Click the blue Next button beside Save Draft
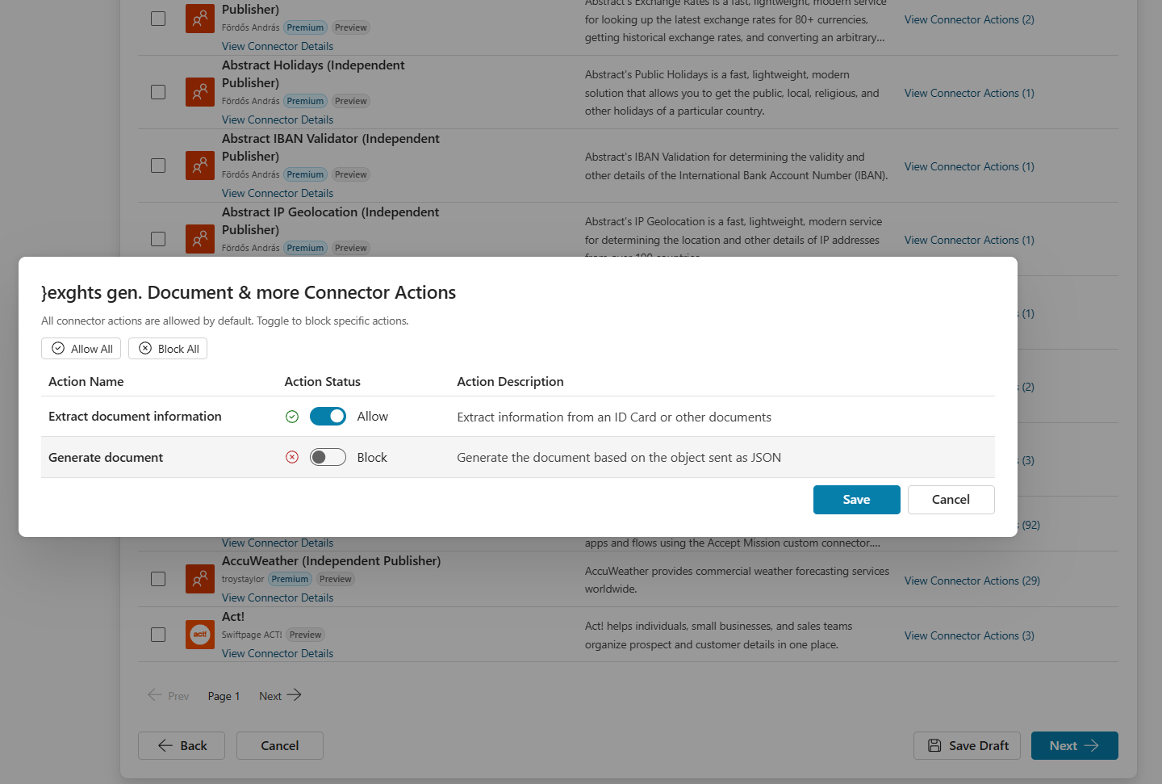 coord(1075,746)
